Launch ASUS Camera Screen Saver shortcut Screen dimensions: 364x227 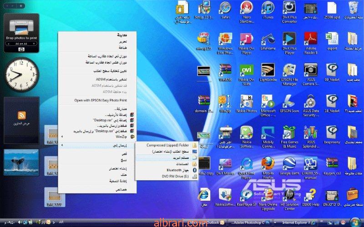click(x=311, y=74)
